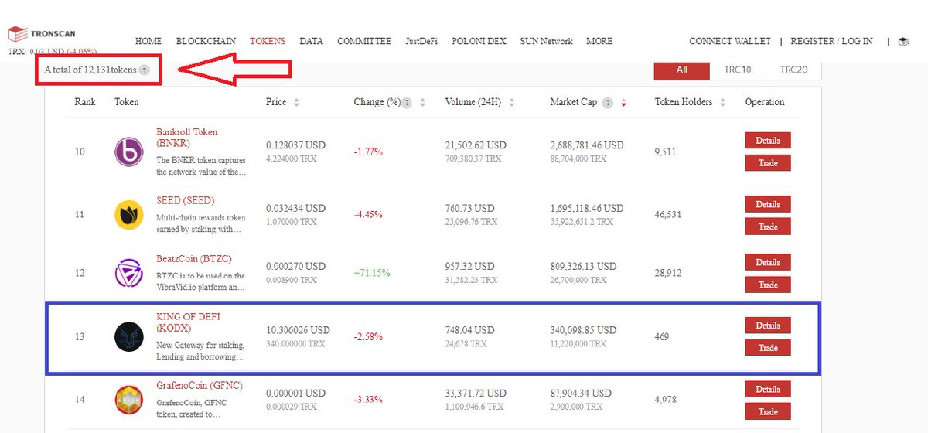Click Trade for BeatzCoin

click(768, 285)
